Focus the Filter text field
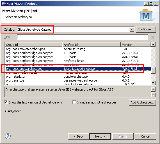160x144 pixels. (83, 37)
